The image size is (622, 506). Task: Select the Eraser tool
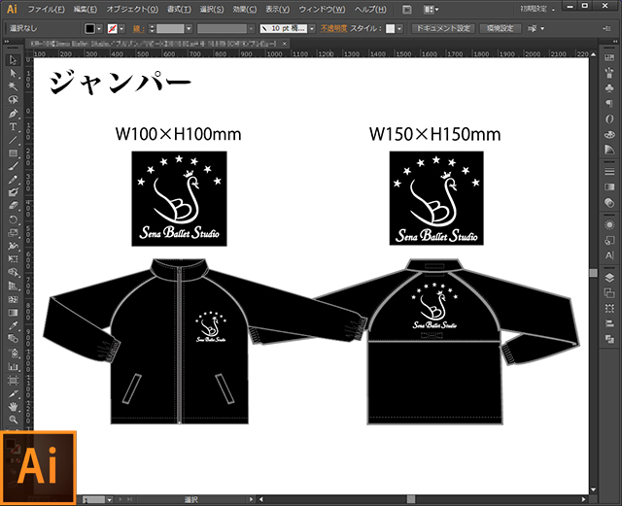13,206
